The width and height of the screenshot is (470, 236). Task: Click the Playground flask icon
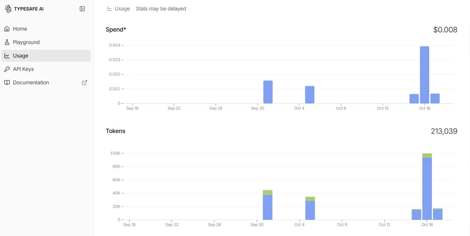click(x=7, y=42)
